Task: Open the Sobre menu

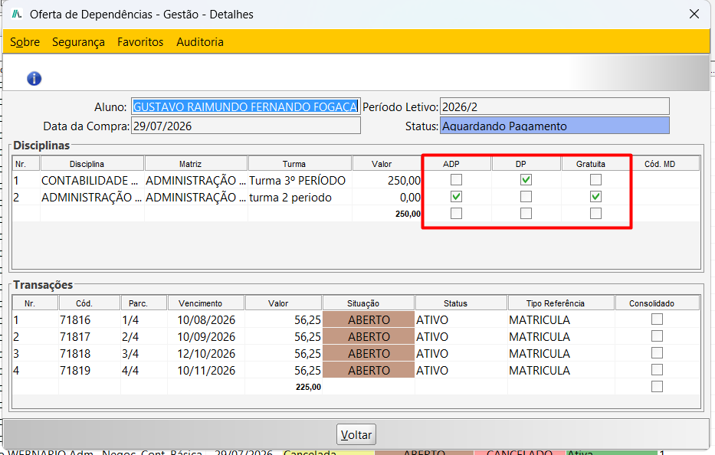Action: [x=25, y=42]
